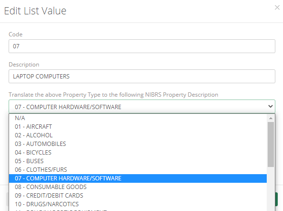Select highlighted 07 - COMPUTER HARDWARE/SOFTWARE option
Image resolution: width=283 pixels, height=211 pixels.
coord(138,178)
